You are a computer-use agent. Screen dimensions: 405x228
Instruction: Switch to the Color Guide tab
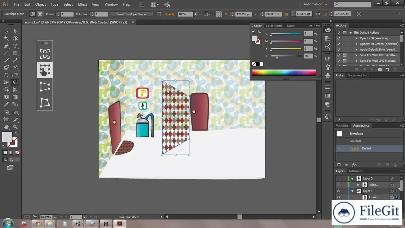coord(274,26)
